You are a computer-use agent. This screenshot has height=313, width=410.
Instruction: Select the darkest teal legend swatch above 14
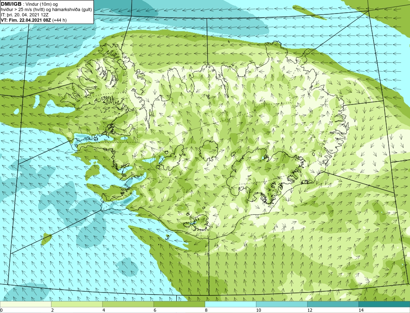[385, 304]
